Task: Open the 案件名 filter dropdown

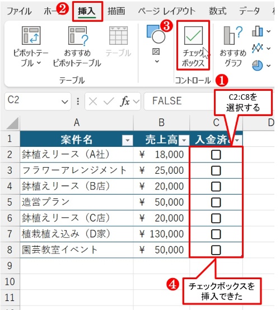Action: [x=127, y=141]
